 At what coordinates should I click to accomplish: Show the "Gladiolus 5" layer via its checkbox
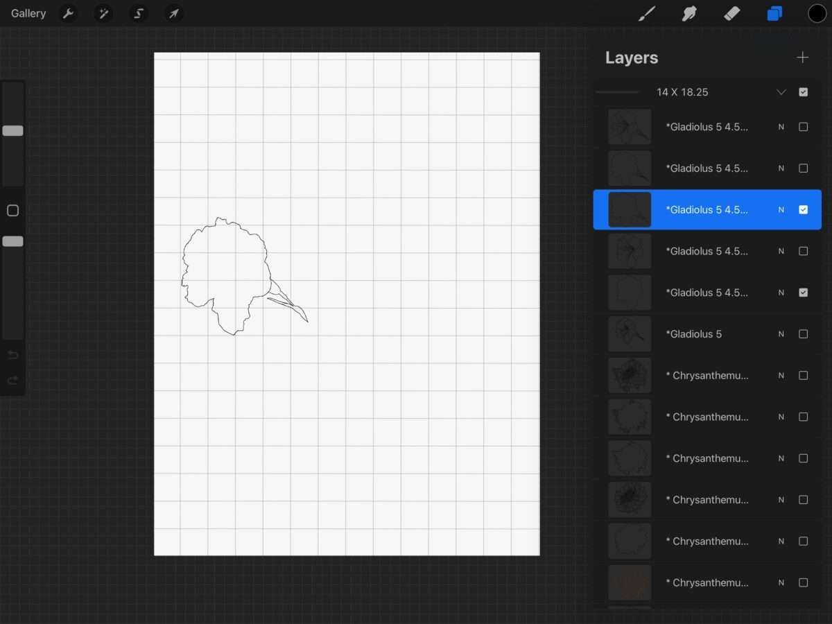click(x=803, y=334)
